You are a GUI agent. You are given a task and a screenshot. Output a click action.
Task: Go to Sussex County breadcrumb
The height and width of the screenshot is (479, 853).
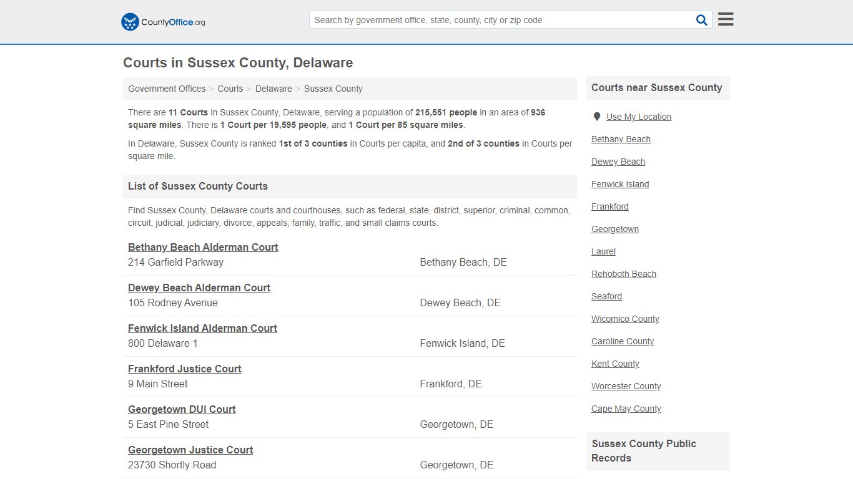[x=333, y=89]
